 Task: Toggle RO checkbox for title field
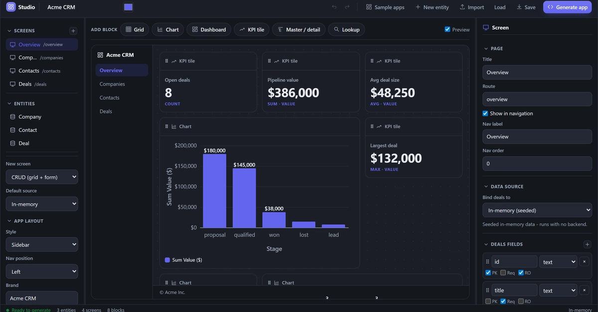click(521, 302)
